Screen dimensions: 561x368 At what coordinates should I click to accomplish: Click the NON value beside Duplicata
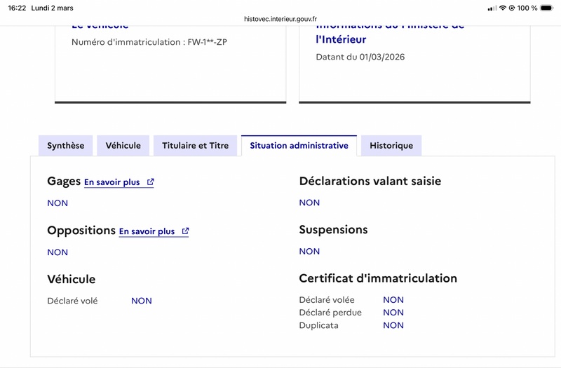pyautogui.click(x=393, y=325)
